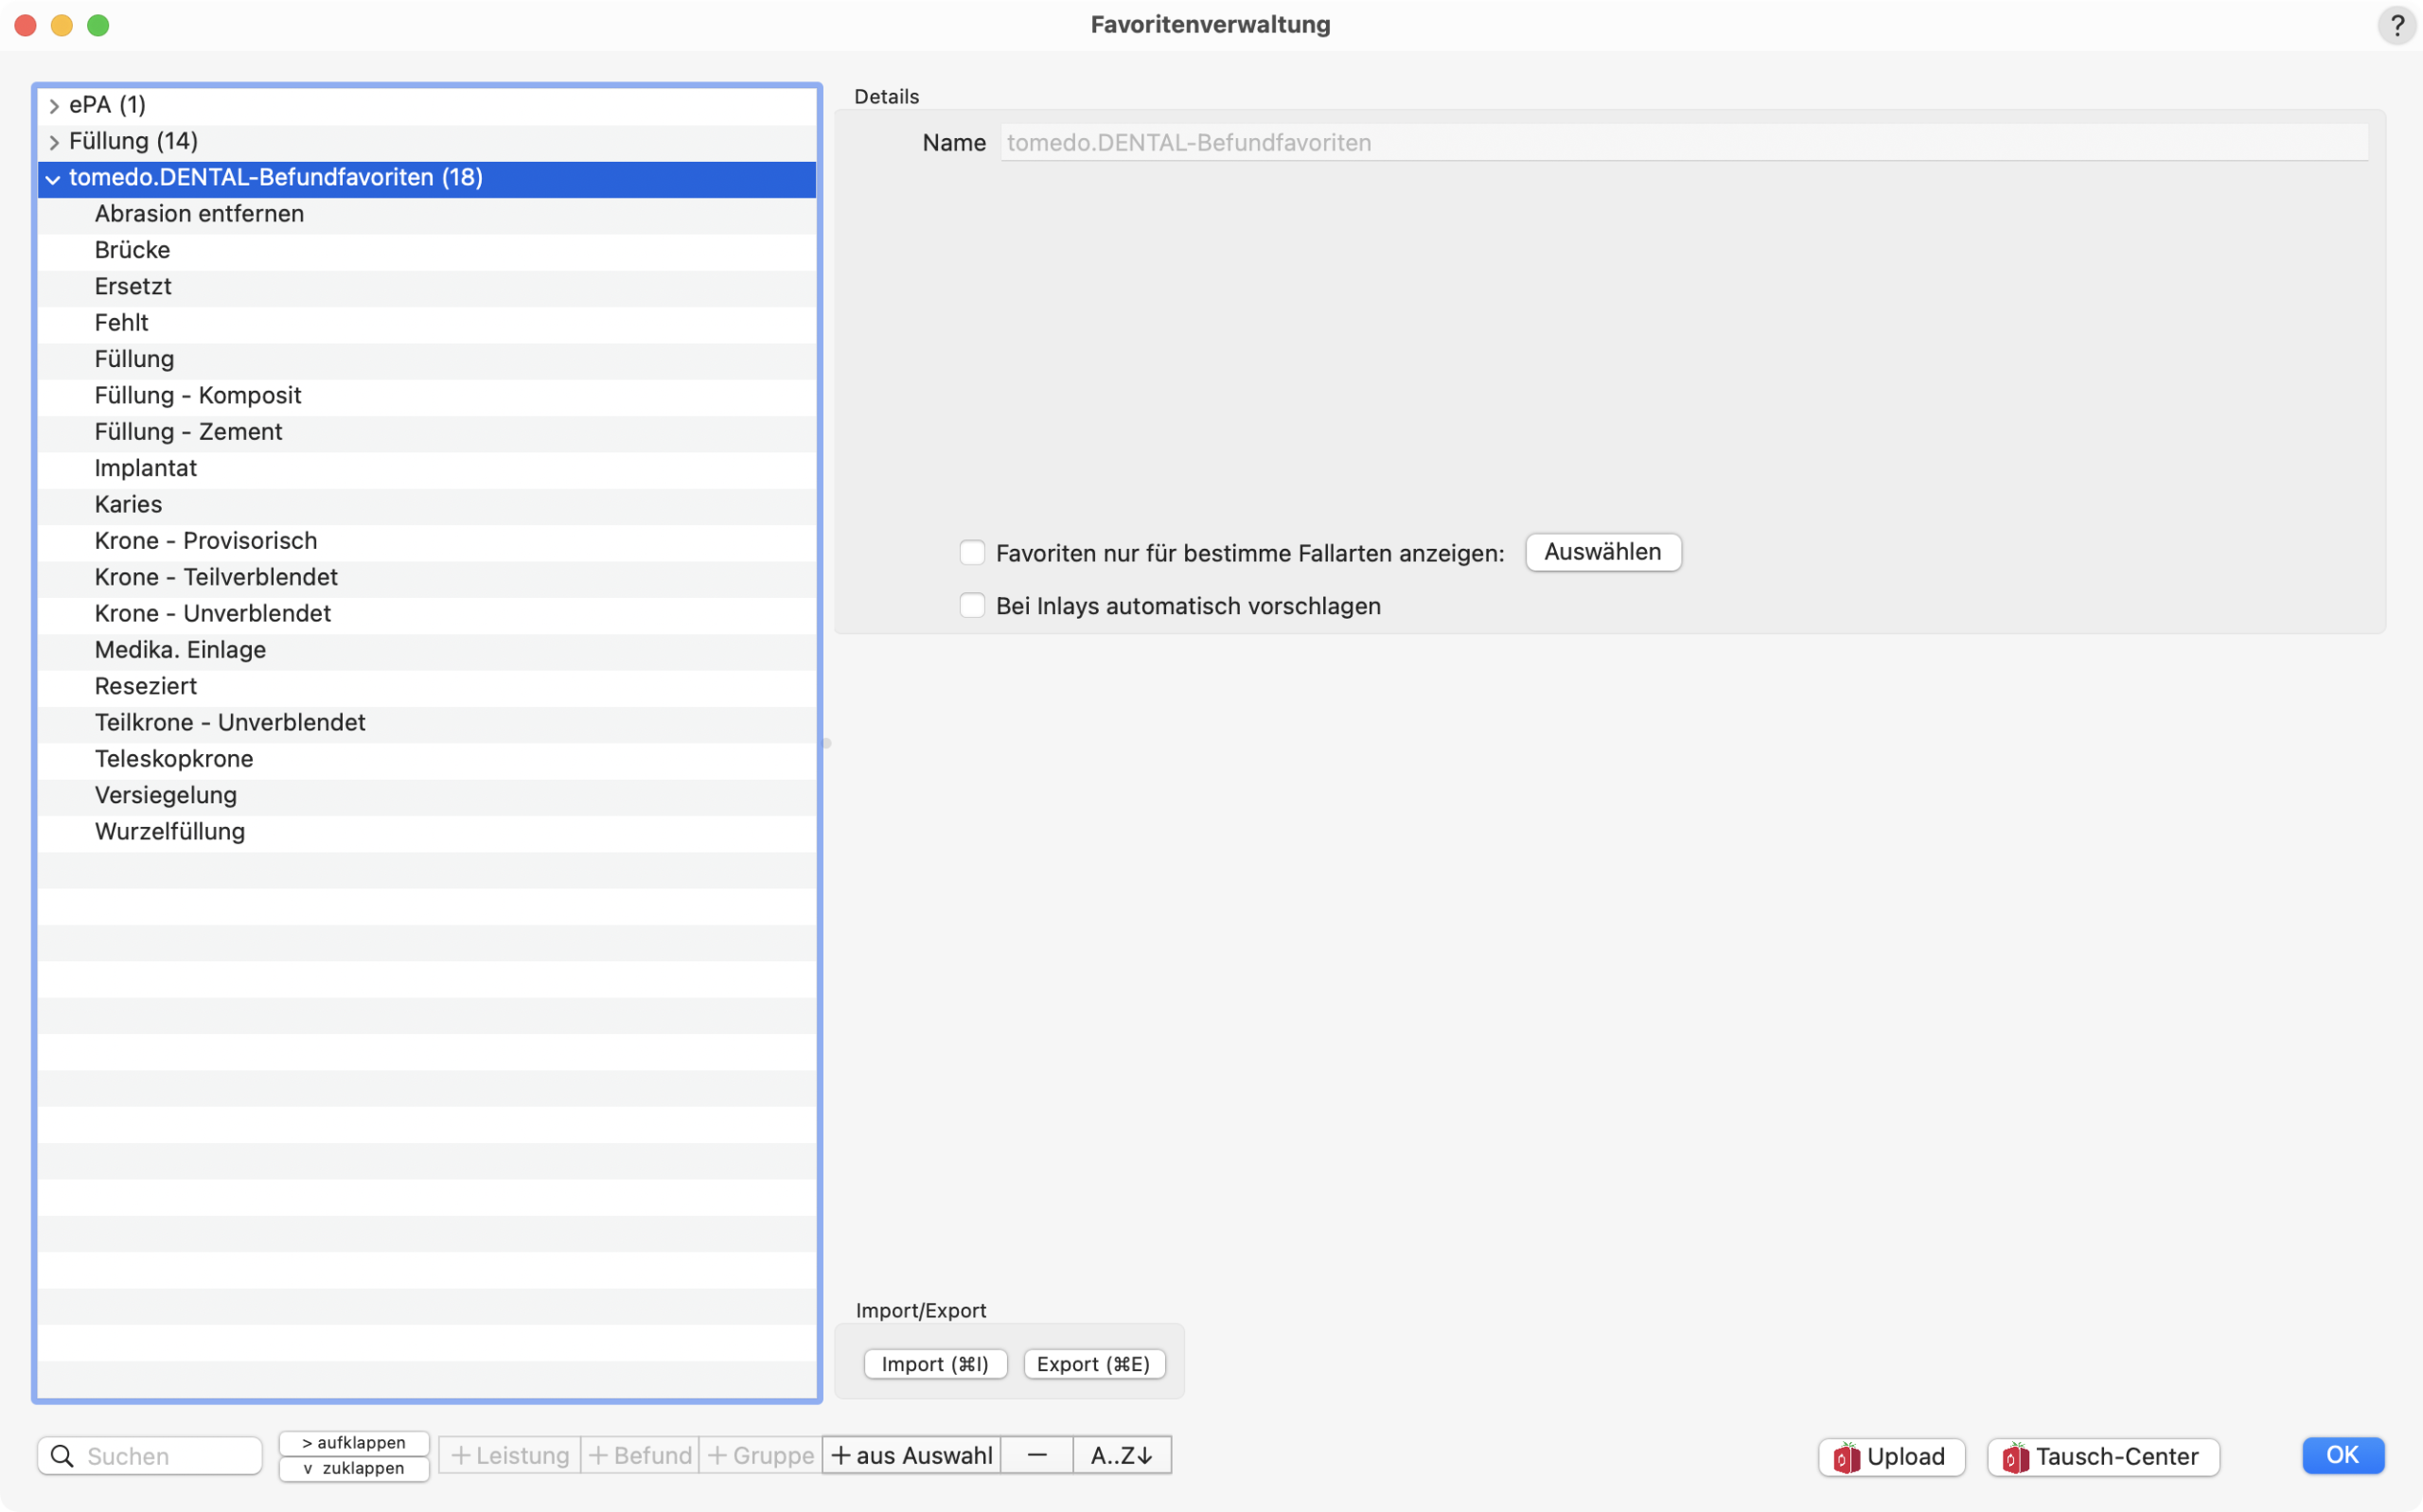Select the Teleskopkrone favorite
Image resolution: width=2423 pixels, height=1512 pixels.
pyautogui.click(x=174, y=759)
